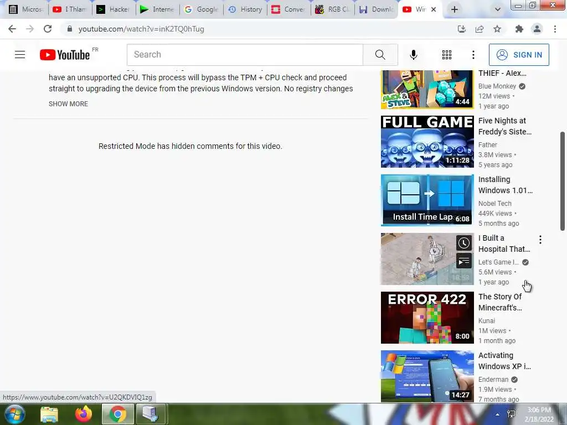The width and height of the screenshot is (567, 425).
Task: Click the page vertical scrollbar thumb
Action: pyautogui.click(x=563, y=181)
